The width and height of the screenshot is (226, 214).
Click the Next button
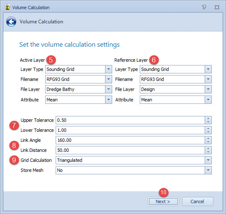point(163,201)
